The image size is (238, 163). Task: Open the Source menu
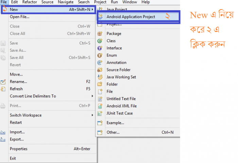point(47,2)
